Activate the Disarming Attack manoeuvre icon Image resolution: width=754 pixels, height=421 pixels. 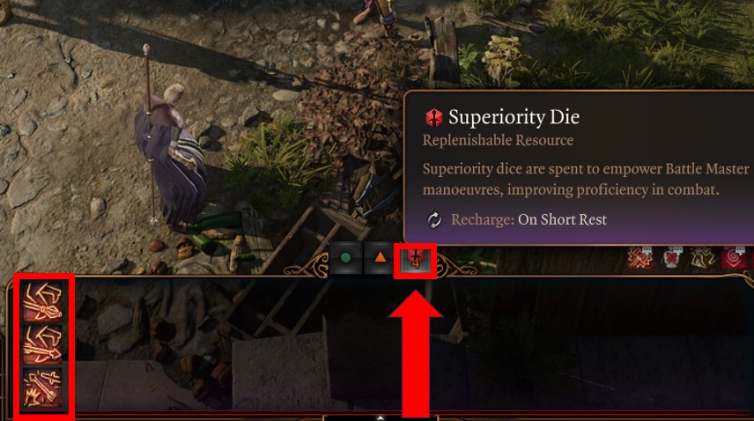42,387
